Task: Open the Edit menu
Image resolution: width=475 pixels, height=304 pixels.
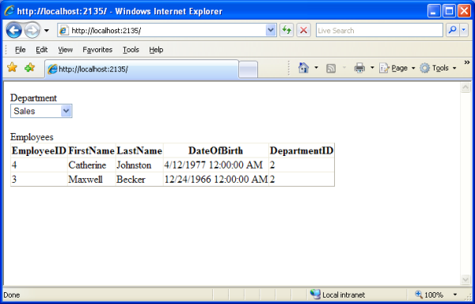Action: click(x=41, y=50)
